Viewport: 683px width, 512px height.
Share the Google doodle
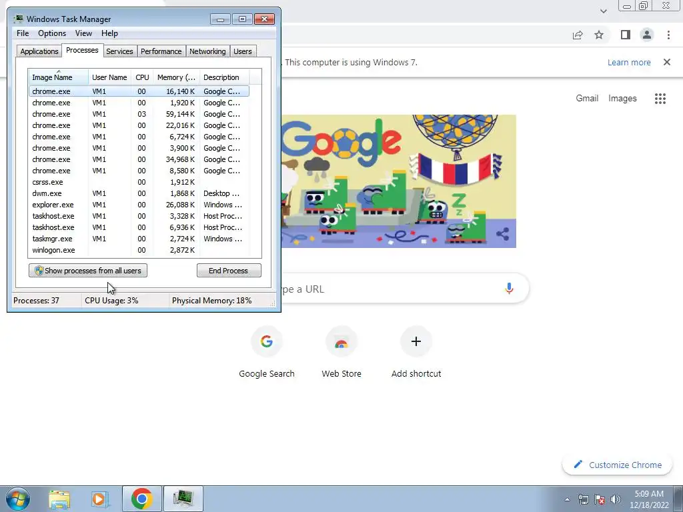pyautogui.click(x=503, y=234)
